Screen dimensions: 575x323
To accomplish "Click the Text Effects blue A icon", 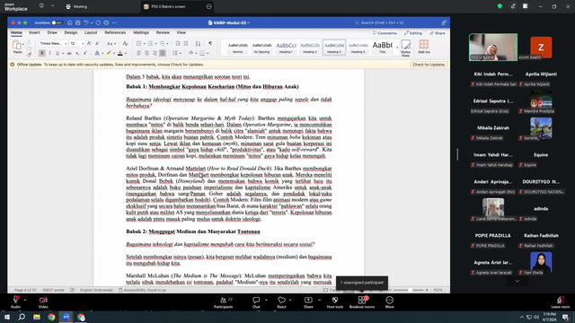I will click(x=97, y=54).
